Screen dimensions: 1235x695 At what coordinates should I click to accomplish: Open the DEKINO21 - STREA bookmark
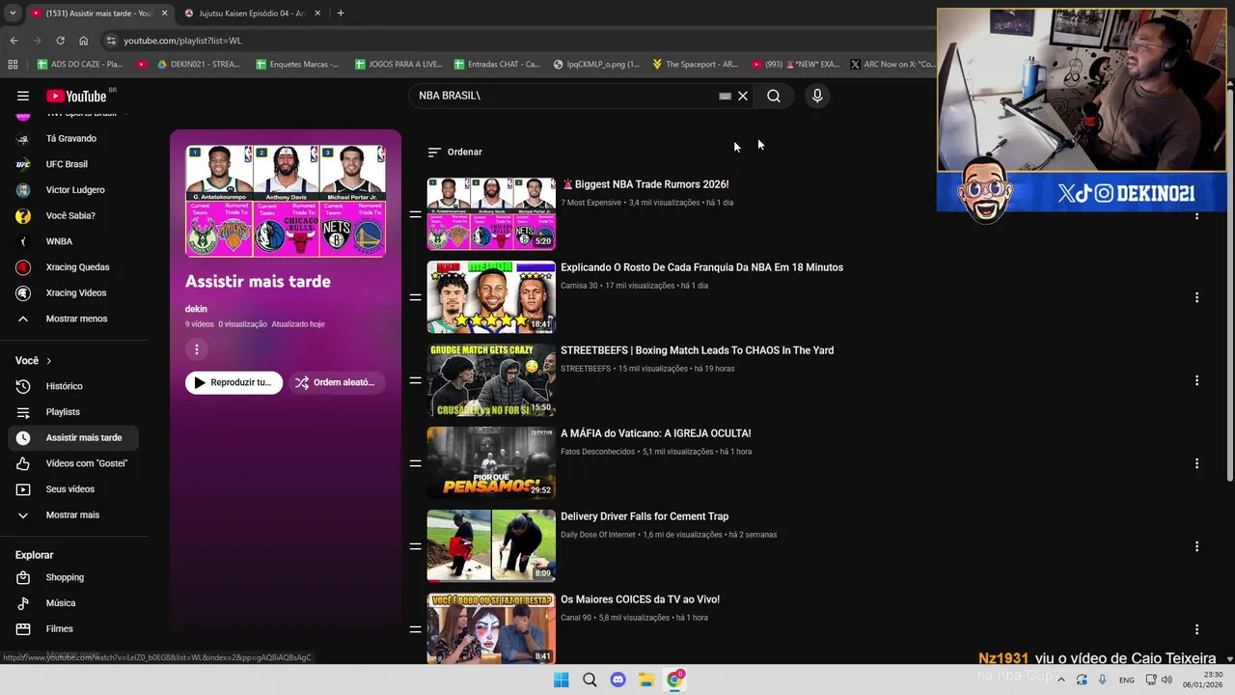pos(198,65)
